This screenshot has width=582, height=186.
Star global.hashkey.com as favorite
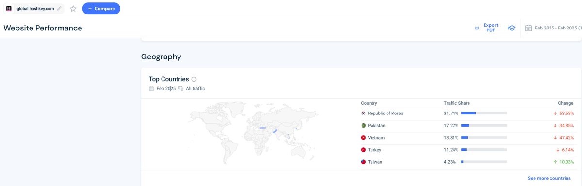coord(73,8)
